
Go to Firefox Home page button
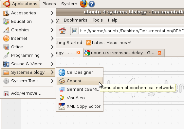(63, 31)
